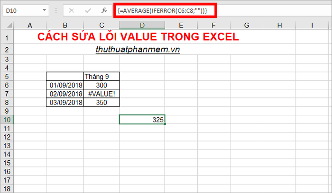
Task: Select the cell containing 300
Action: 101,85
